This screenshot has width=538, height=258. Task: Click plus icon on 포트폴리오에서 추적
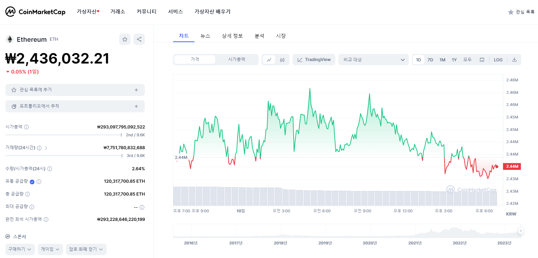(x=136, y=106)
